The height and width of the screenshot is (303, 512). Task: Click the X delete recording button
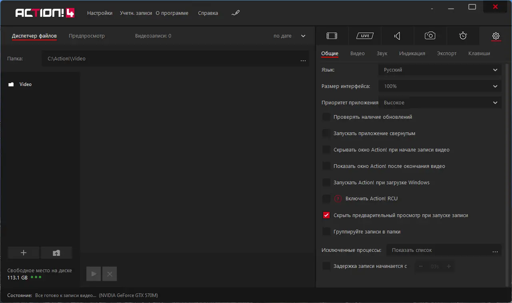(110, 274)
